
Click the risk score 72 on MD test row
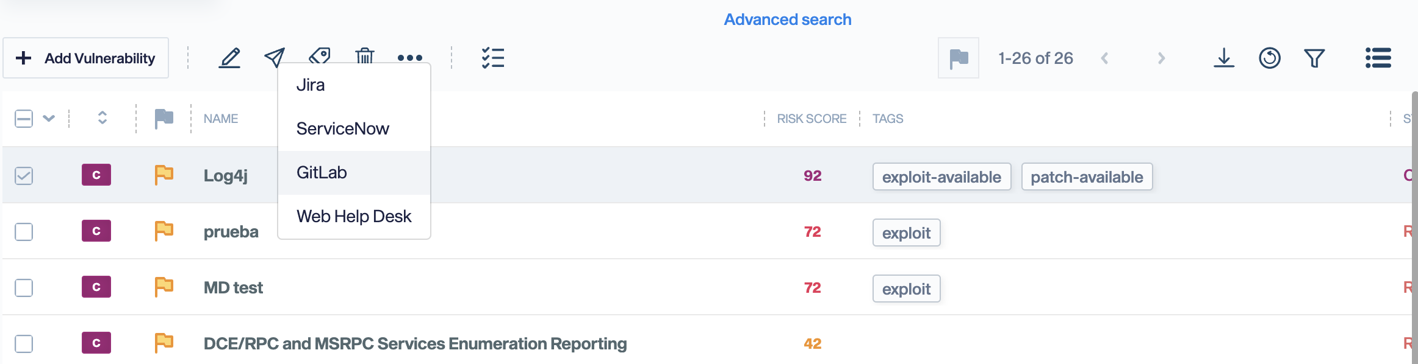point(813,288)
